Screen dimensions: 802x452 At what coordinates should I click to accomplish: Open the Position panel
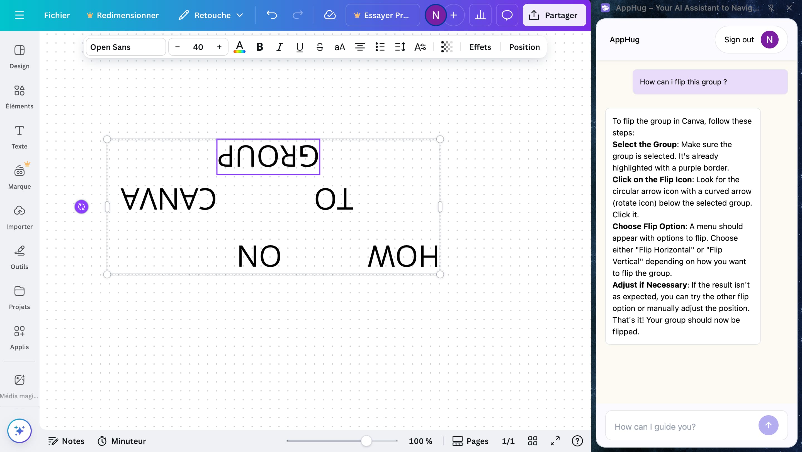pos(524,47)
